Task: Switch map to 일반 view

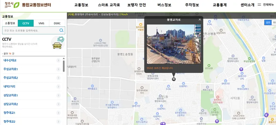Action: pos(268,22)
